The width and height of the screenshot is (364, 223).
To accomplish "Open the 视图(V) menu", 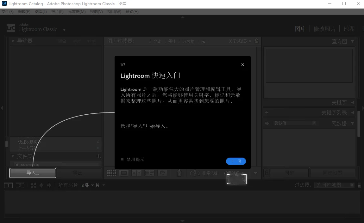I will coord(96,12).
